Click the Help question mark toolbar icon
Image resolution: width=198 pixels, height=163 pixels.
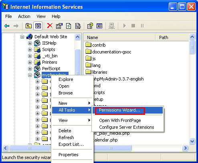90,26
